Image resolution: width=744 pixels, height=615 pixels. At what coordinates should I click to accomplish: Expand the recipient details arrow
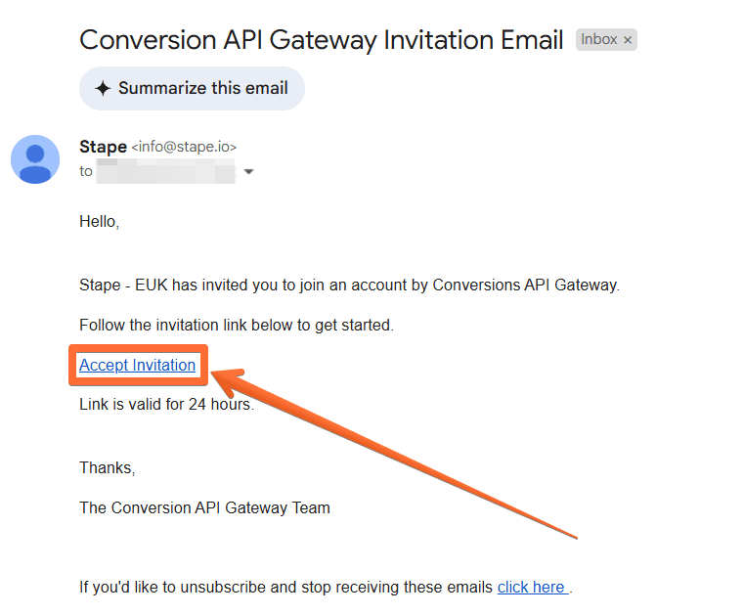[x=248, y=171]
